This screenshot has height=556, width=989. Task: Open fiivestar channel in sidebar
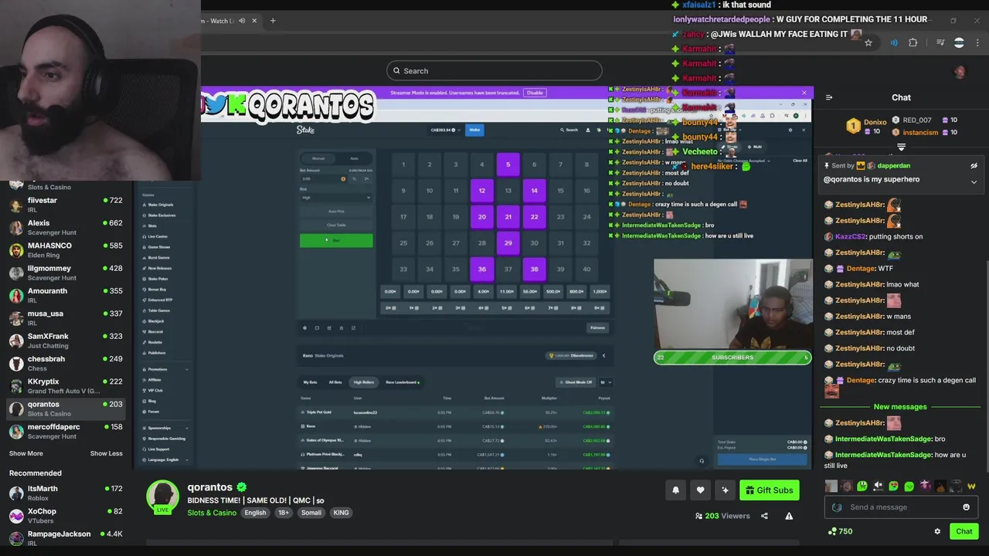[x=67, y=205]
